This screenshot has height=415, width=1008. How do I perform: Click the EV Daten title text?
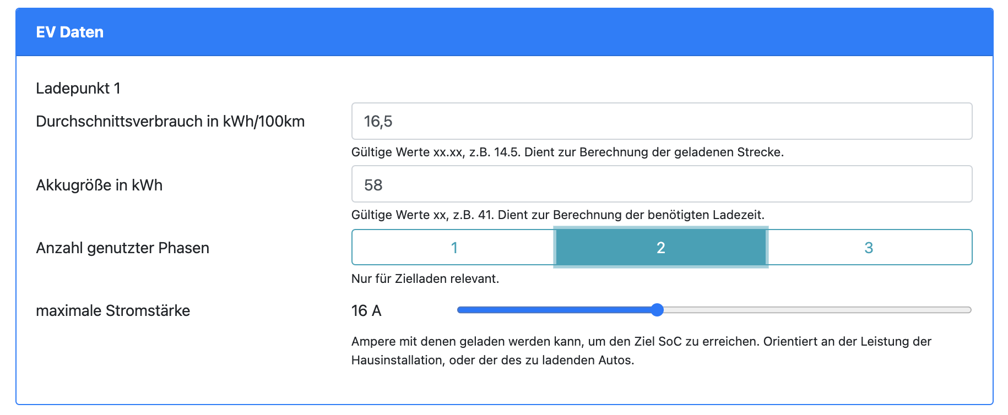(x=69, y=32)
